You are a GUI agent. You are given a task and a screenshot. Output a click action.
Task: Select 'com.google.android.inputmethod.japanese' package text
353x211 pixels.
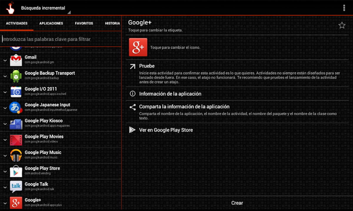51,110
